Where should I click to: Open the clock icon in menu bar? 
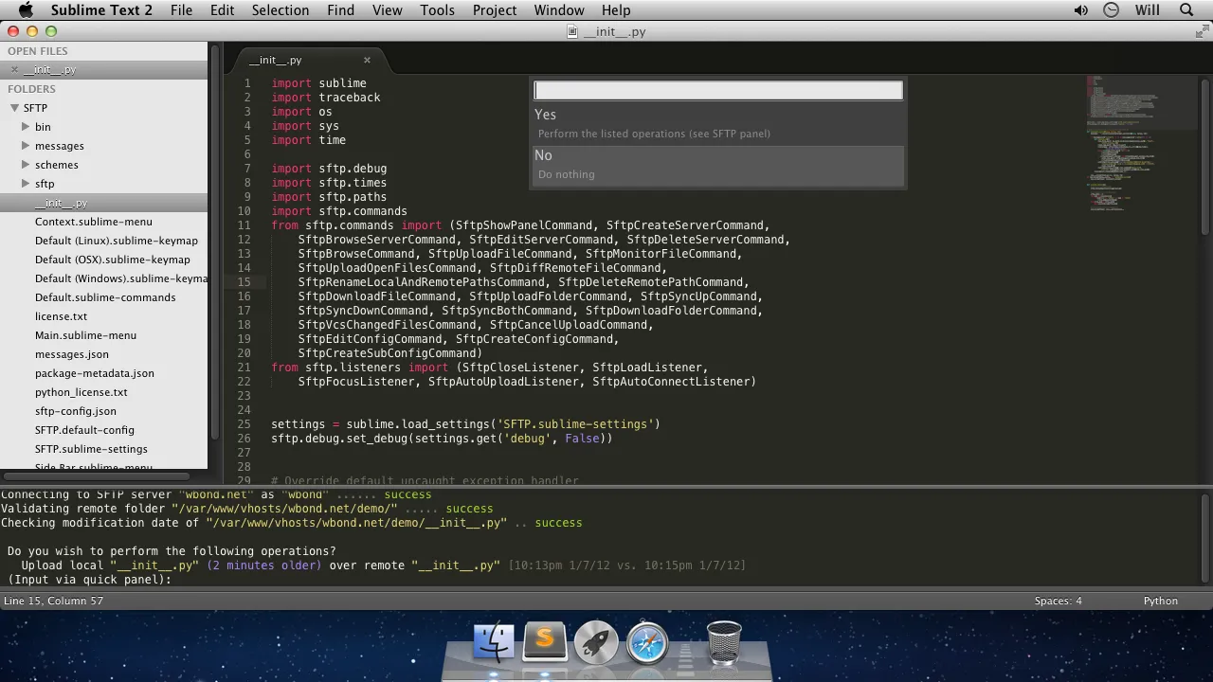(x=1112, y=10)
